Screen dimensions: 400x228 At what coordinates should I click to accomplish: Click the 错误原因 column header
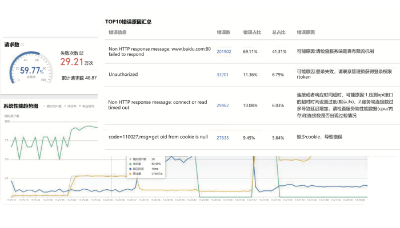point(306,32)
